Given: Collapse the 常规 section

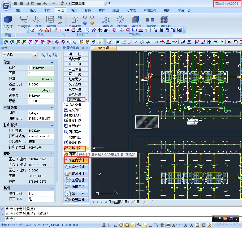Looking at the screenshot, I should (52, 62).
